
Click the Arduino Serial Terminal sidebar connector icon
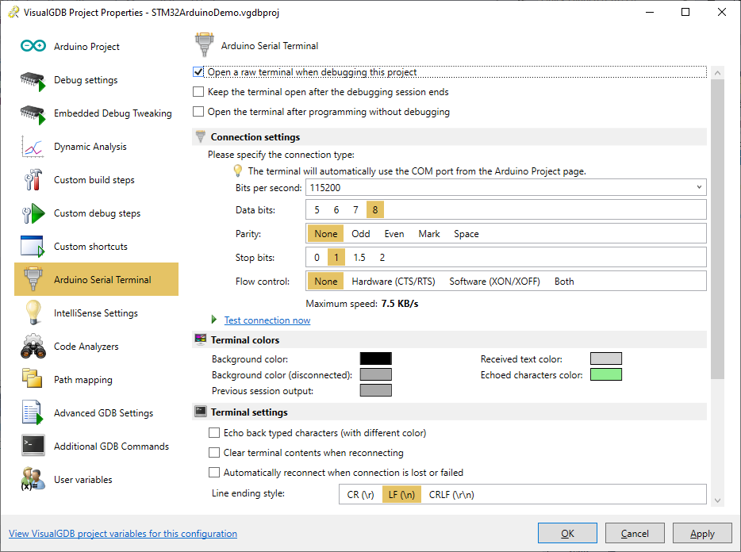33,279
